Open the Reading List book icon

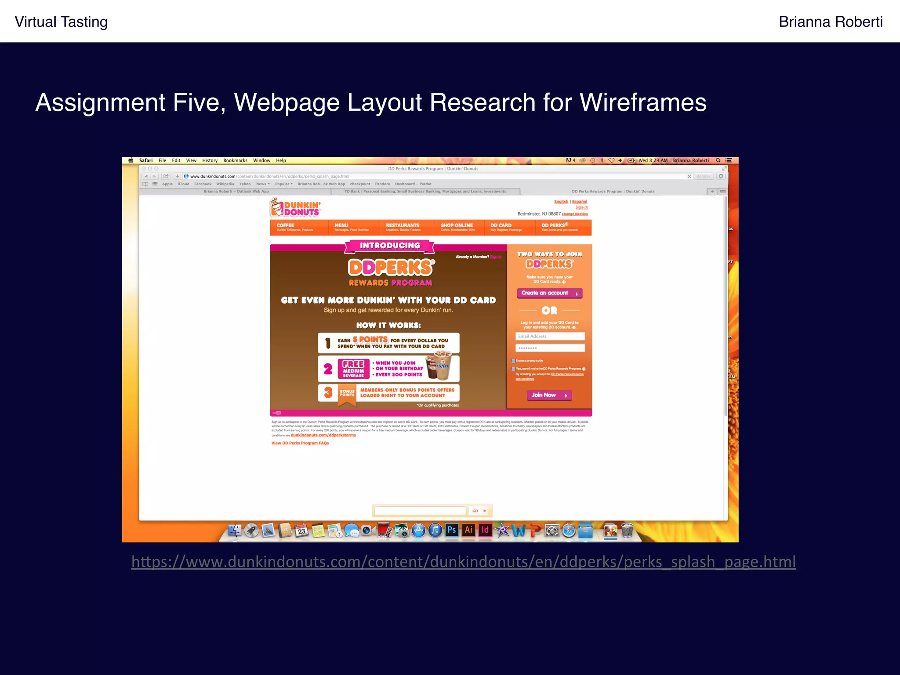145,184
